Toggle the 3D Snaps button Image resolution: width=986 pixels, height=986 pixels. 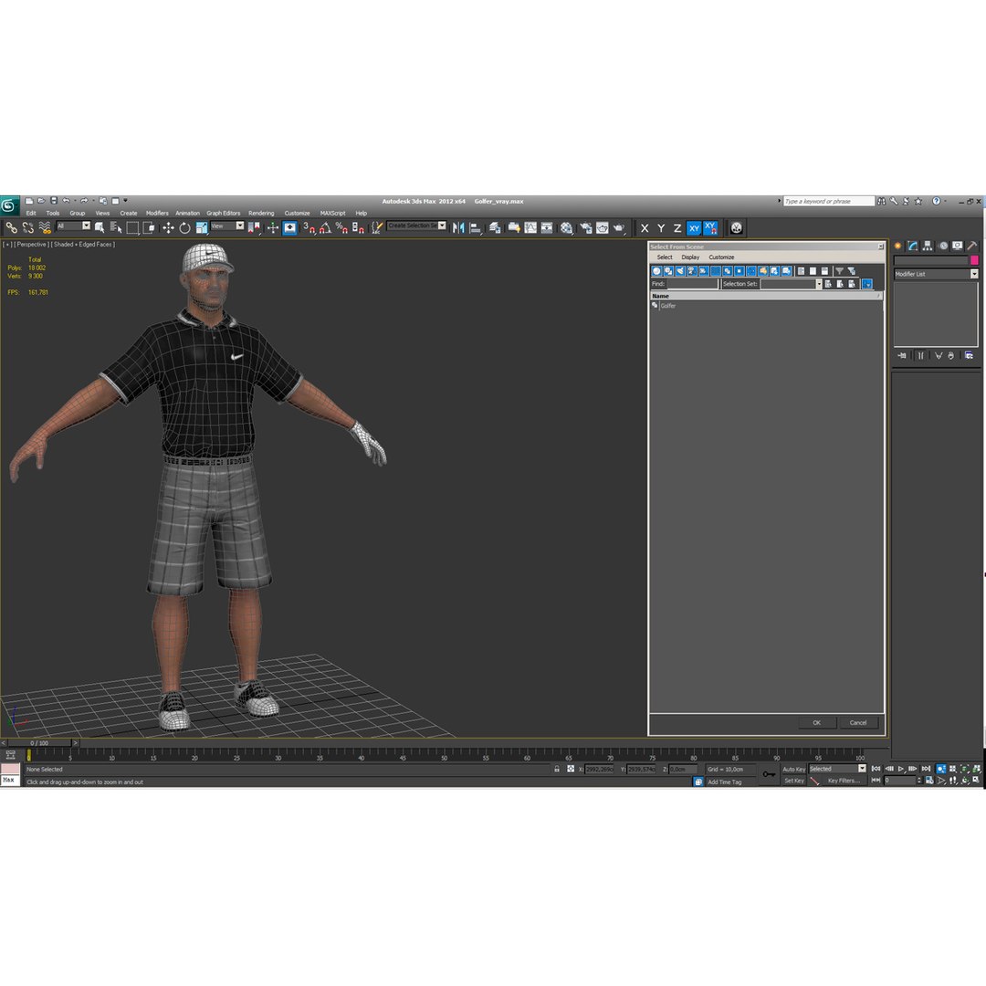(x=309, y=227)
